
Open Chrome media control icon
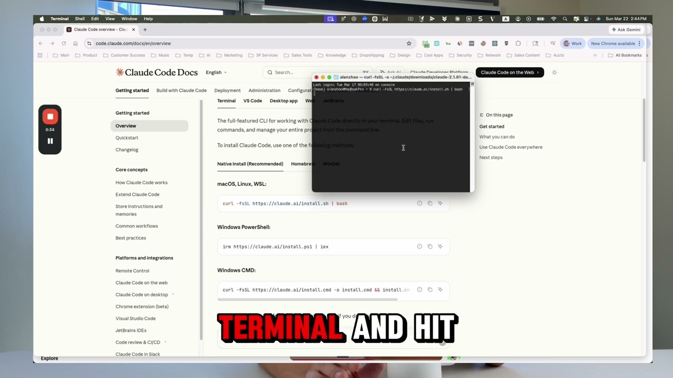[x=553, y=44]
